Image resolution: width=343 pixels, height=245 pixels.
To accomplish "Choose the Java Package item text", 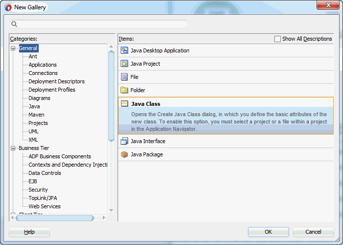I will click(x=147, y=154).
